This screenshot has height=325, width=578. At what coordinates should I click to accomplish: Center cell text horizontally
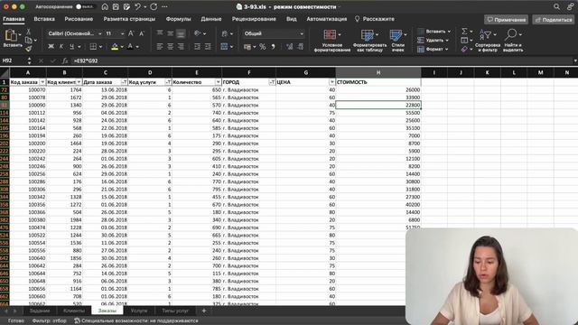(x=171, y=46)
